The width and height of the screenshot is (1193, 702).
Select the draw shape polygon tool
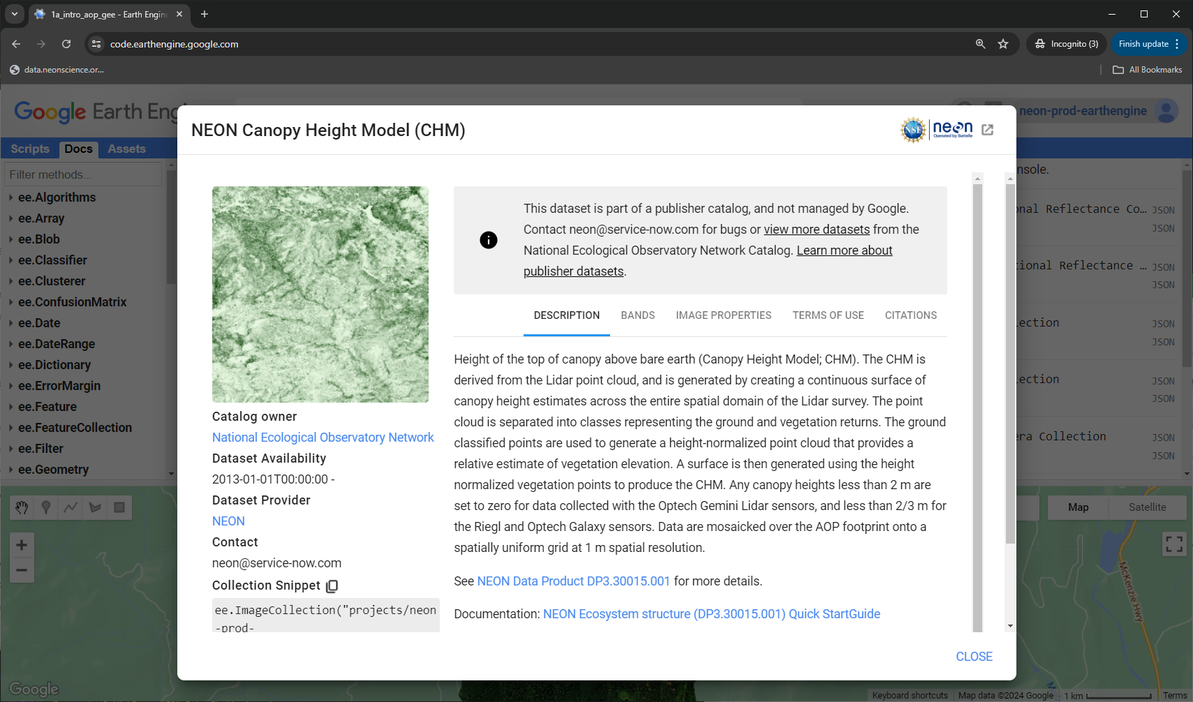95,507
